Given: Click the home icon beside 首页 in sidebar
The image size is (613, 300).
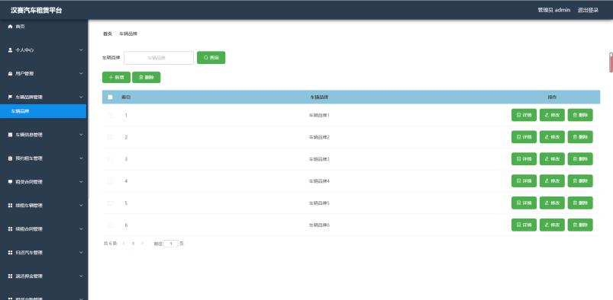Looking at the screenshot, I should pyautogui.click(x=11, y=27).
